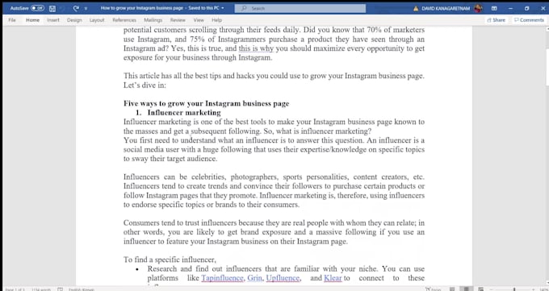Follow the Upfluence hyperlink
Screen dimensions: 549x291
(283, 278)
